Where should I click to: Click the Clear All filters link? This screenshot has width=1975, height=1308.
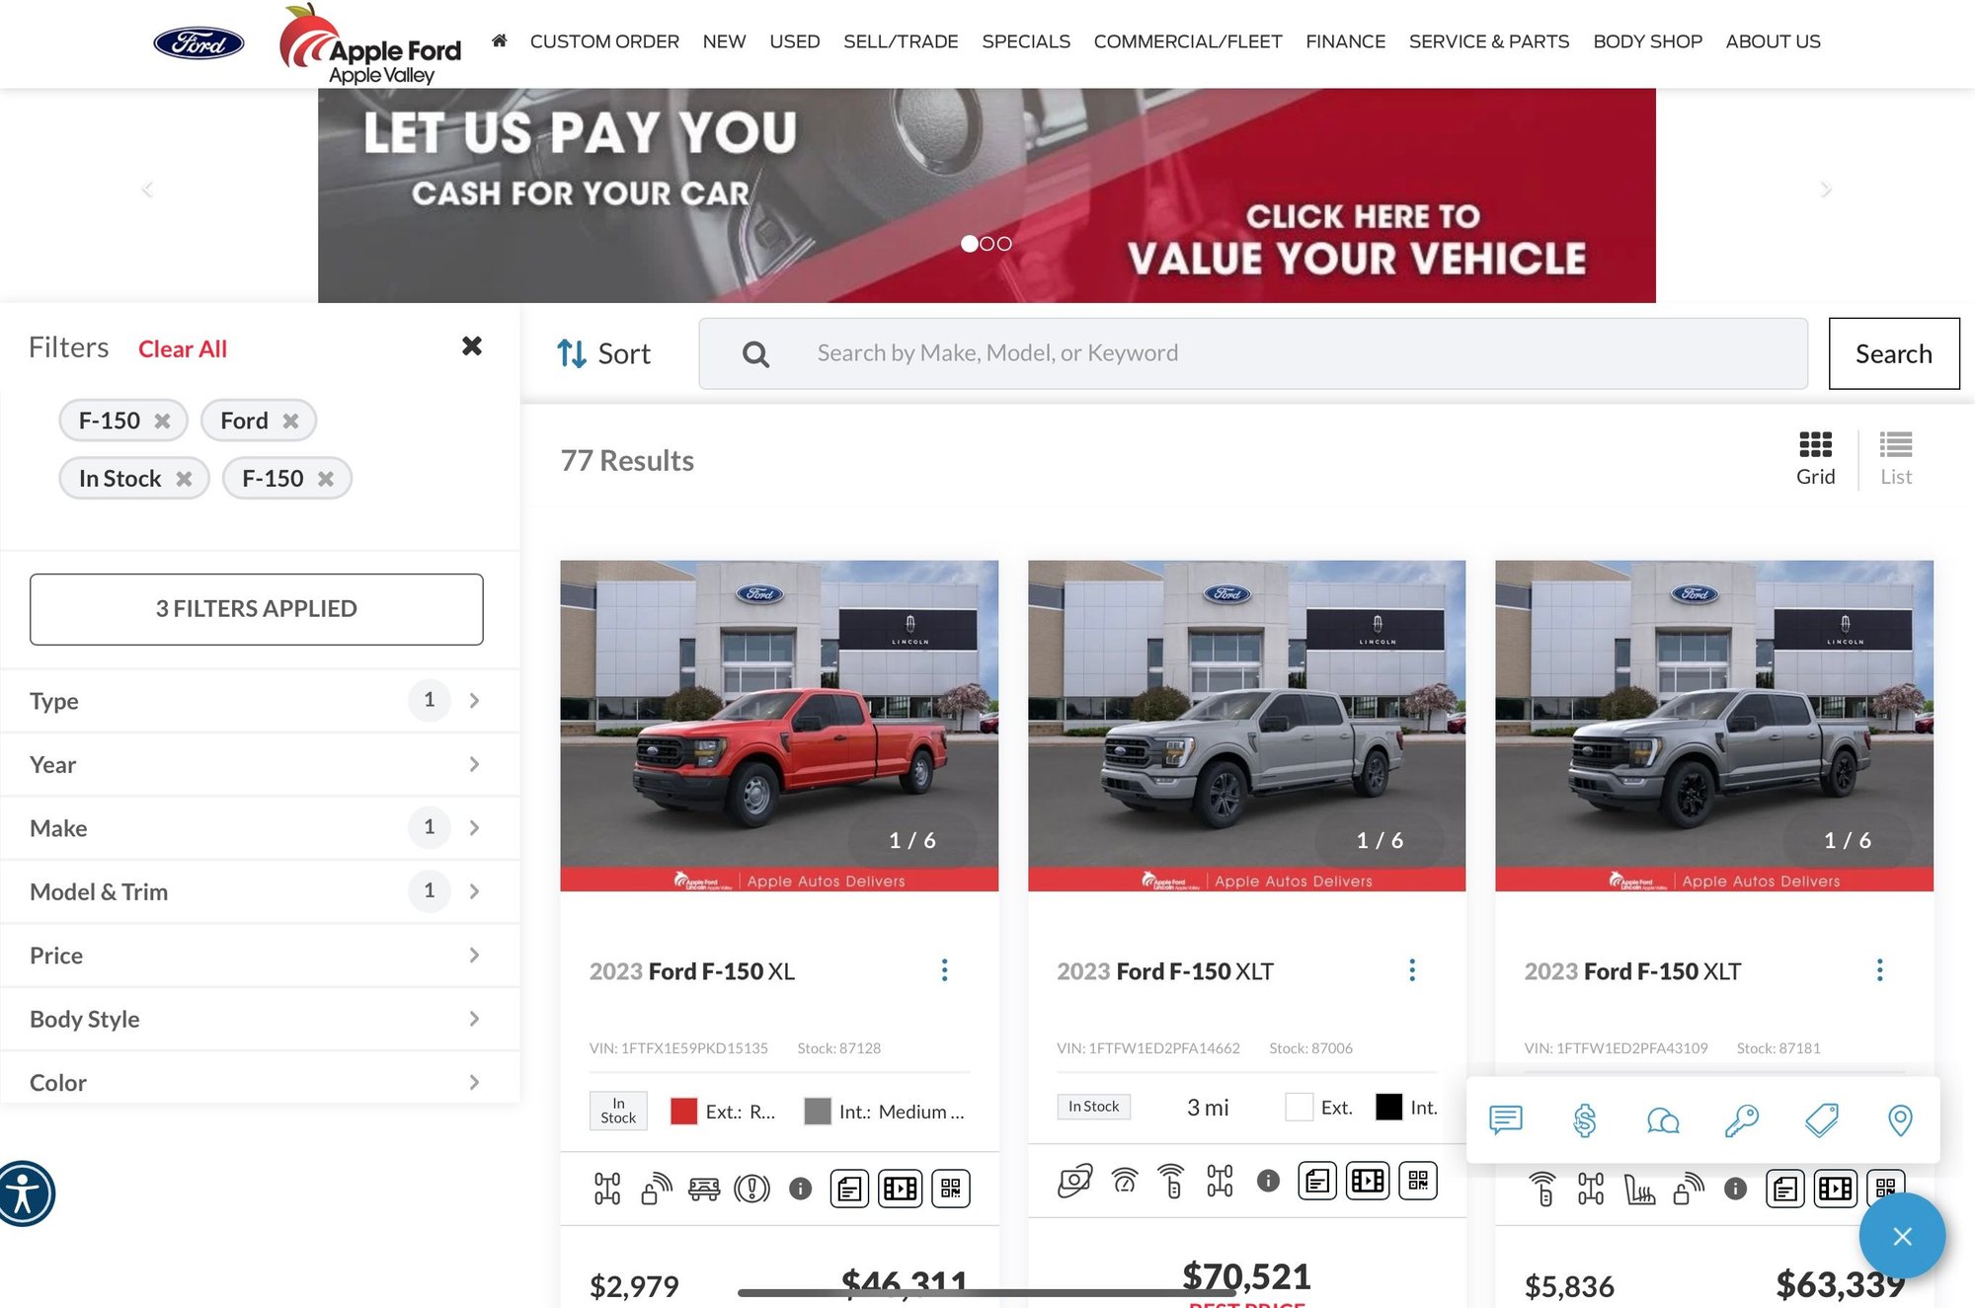[183, 348]
